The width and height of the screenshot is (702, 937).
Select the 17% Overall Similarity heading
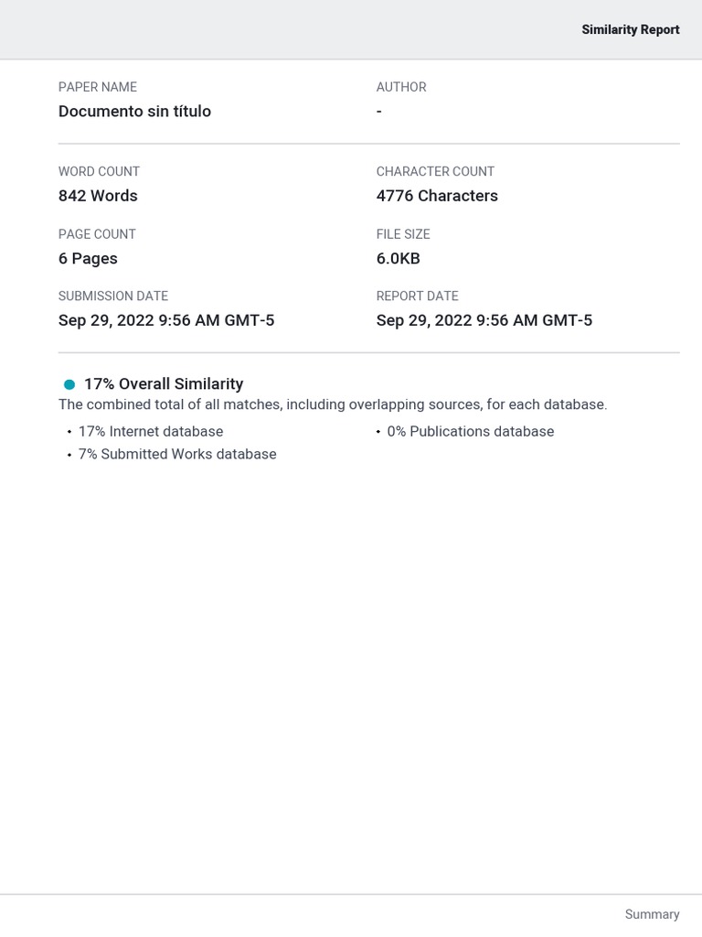164,384
